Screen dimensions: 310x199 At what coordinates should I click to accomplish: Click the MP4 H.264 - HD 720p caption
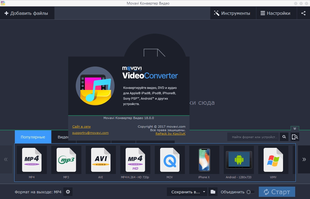pos(135,177)
